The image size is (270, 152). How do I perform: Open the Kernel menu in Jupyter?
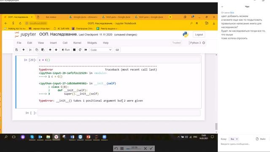pyautogui.click(x=77, y=43)
